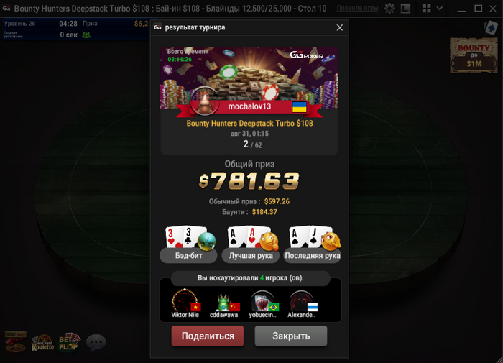View the Лучшая рука hand

coord(251,244)
